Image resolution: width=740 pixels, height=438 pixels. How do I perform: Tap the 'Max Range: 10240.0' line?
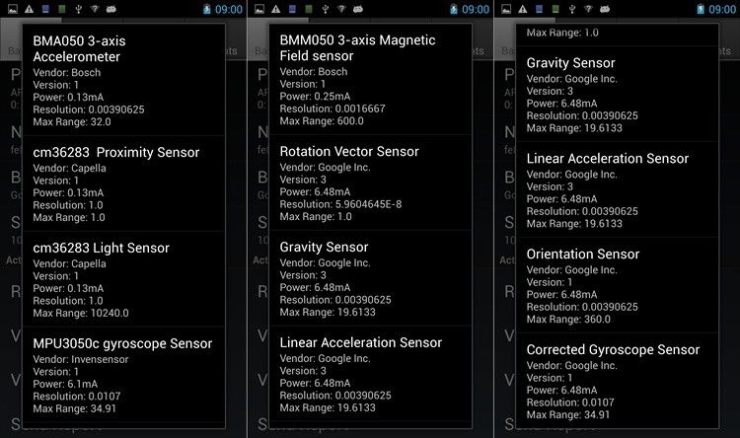(81, 313)
